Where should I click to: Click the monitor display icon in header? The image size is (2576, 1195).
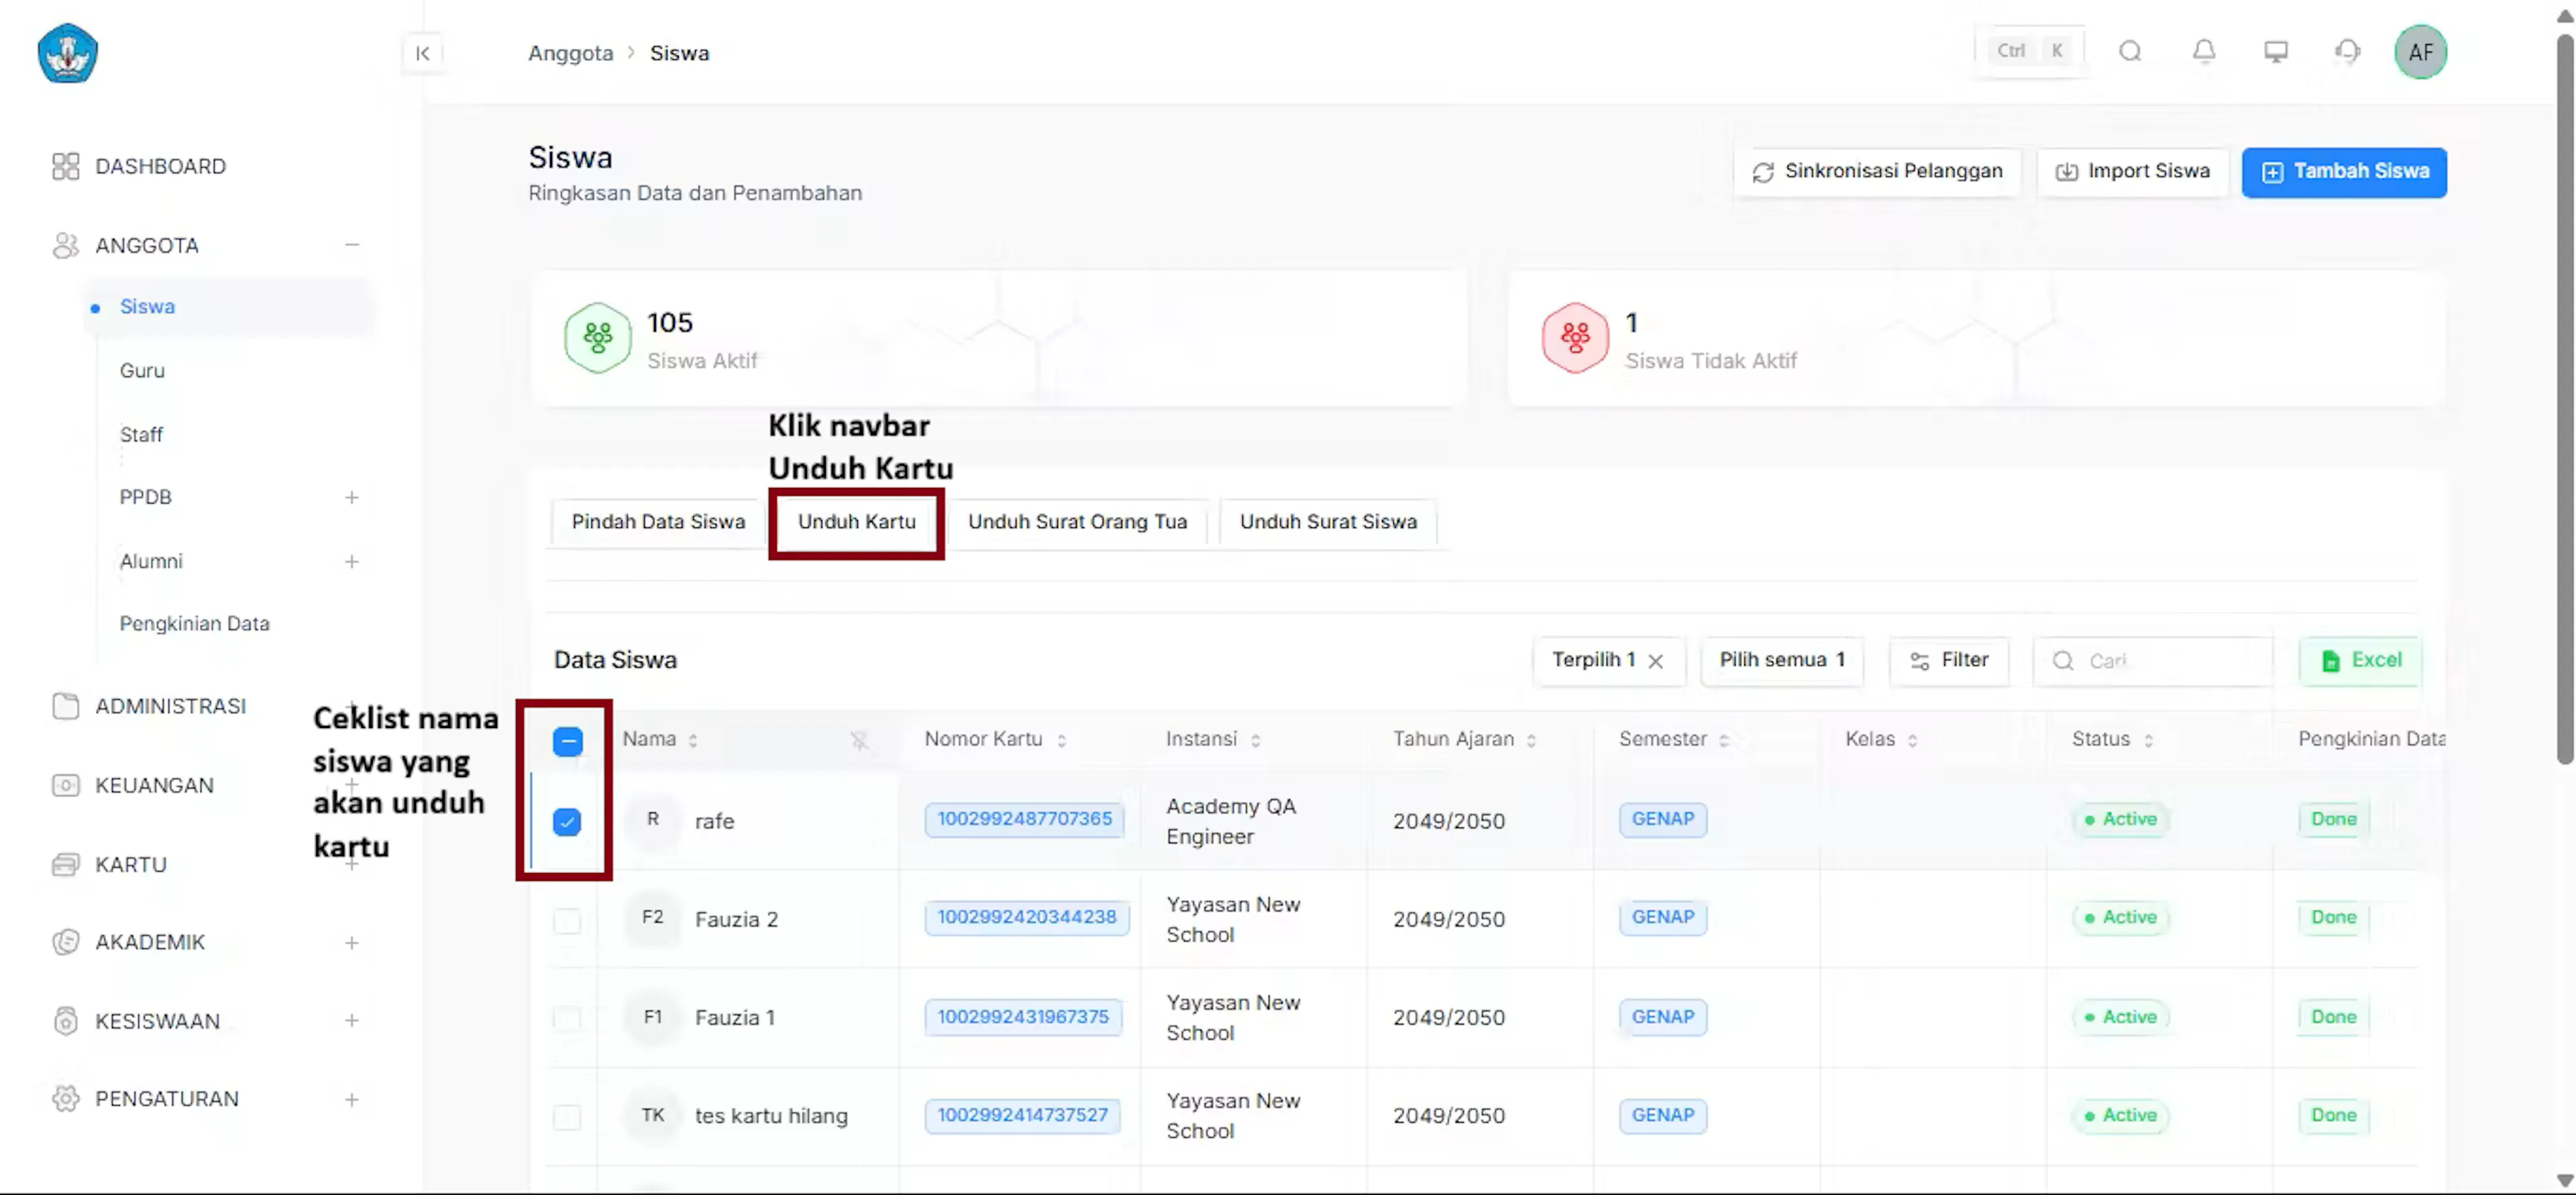pyautogui.click(x=2276, y=51)
